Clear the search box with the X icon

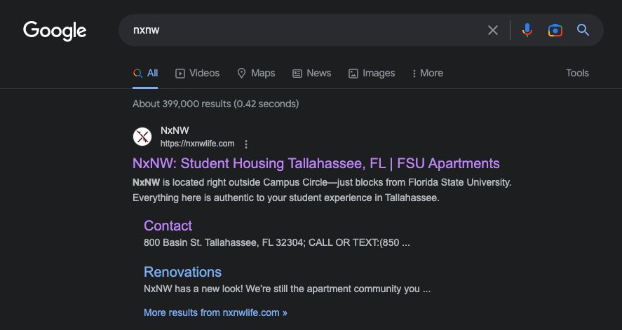[493, 30]
